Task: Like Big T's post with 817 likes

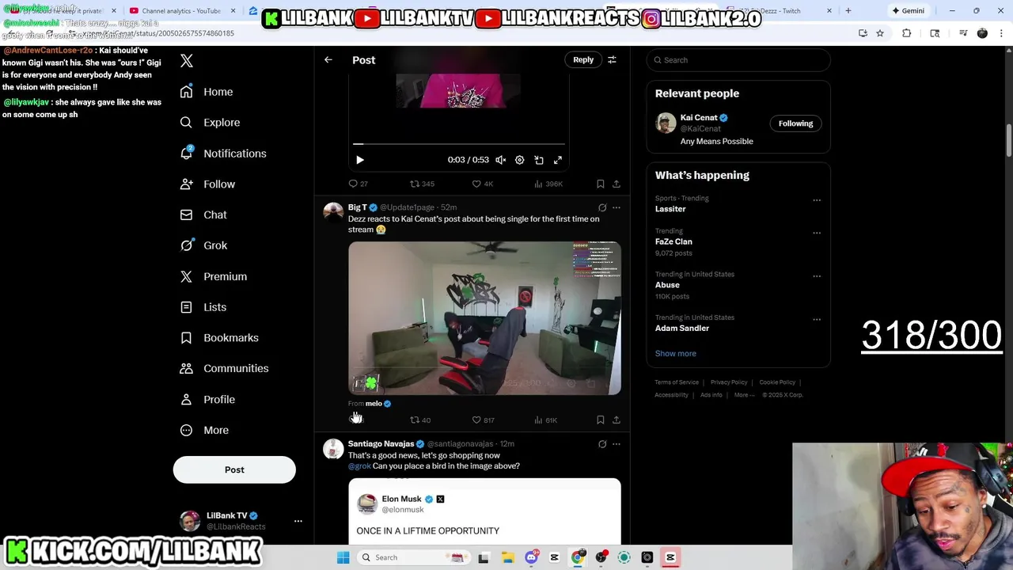Action: [x=484, y=420]
